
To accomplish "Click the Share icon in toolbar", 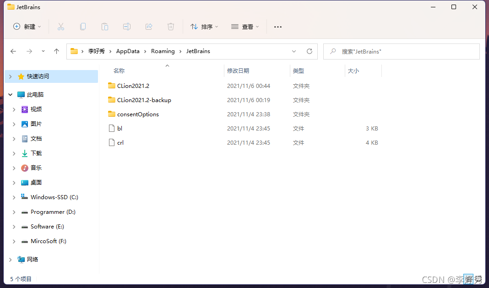I will pos(149,27).
